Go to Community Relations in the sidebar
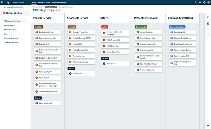Image resolution: width=211 pixels, height=129 pixels. click(11, 43)
